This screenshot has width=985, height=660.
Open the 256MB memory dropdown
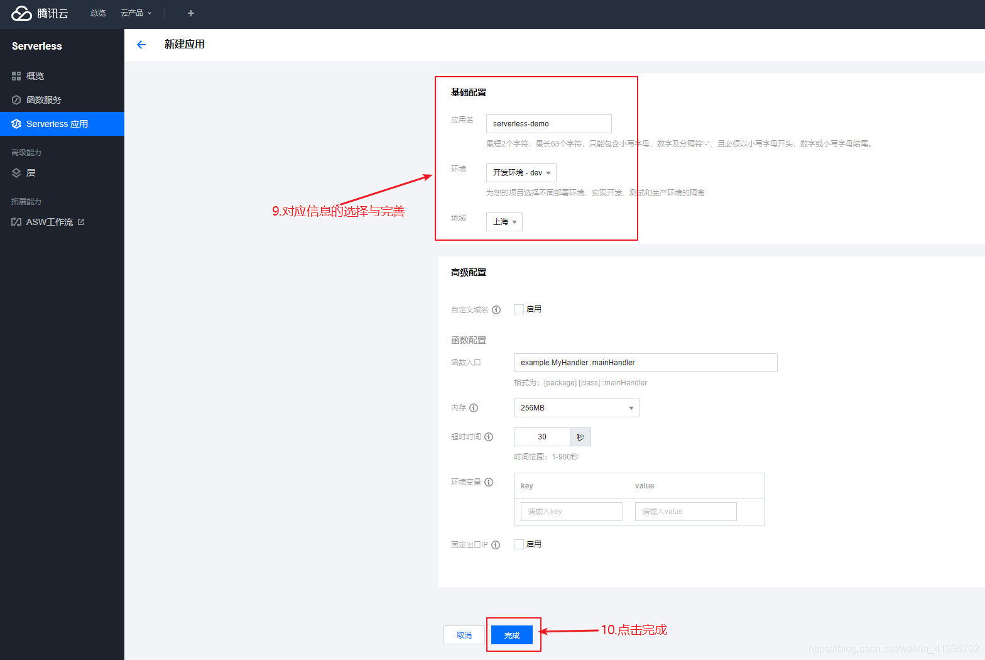point(577,408)
